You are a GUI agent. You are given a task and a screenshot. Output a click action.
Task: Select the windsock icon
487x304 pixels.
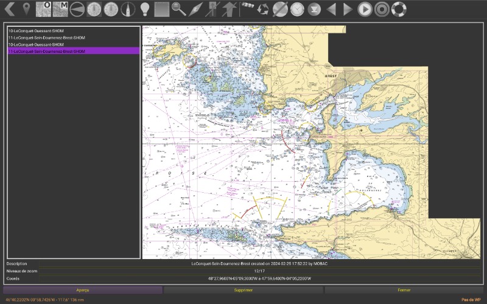(x=247, y=9)
